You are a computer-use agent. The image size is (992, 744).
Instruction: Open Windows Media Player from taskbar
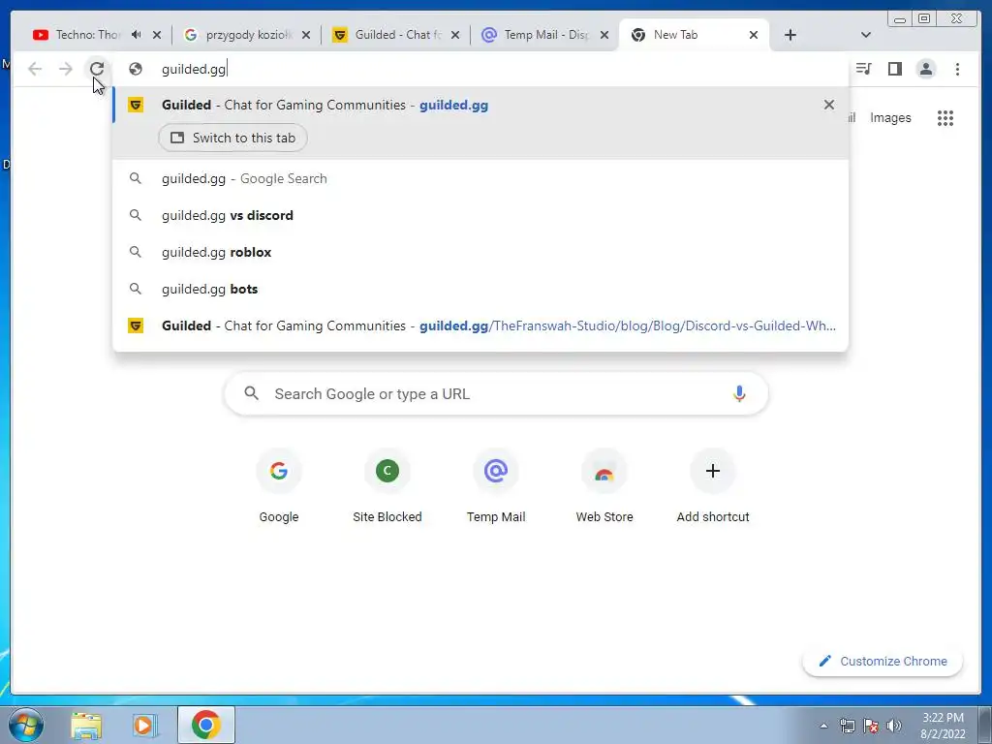click(144, 725)
